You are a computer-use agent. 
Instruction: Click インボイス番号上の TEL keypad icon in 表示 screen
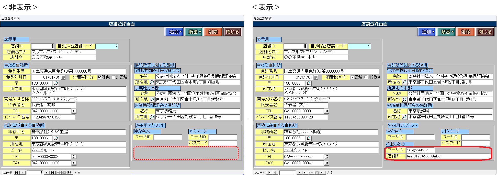tap(326, 111)
